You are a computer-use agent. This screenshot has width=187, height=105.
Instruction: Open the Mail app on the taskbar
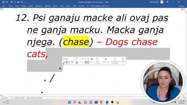coord(91,102)
